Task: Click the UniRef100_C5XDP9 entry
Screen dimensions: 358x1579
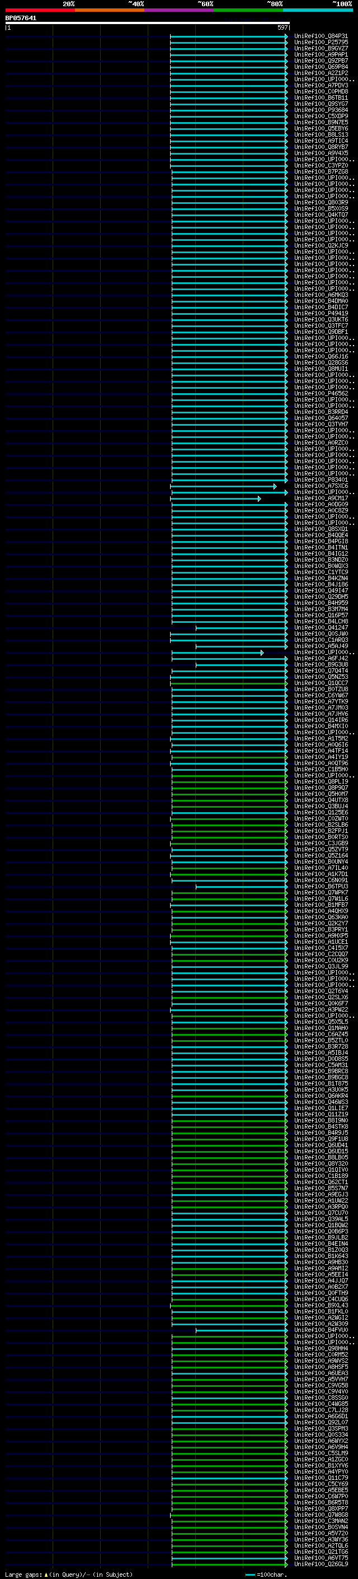Action: (x=321, y=117)
